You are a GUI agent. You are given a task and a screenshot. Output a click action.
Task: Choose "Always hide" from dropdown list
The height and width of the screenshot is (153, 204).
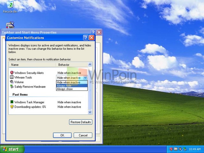(x=72, y=86)
